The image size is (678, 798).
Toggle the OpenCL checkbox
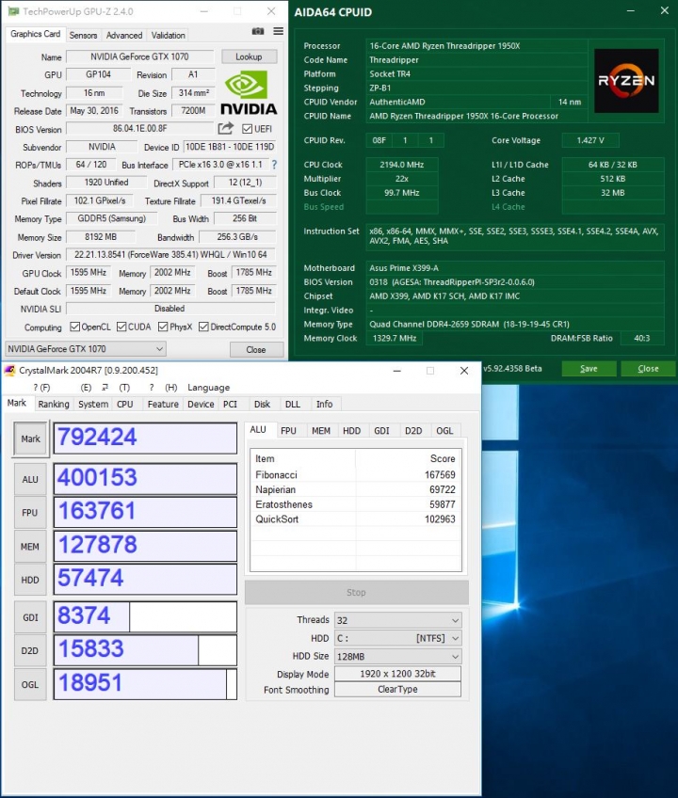[x=75, y=327]
